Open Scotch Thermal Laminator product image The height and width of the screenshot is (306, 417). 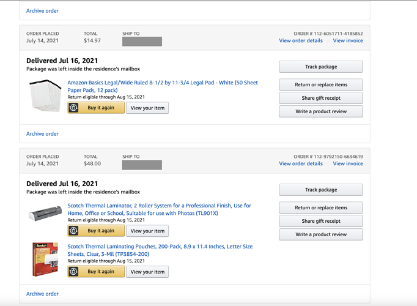pos(45,214)
